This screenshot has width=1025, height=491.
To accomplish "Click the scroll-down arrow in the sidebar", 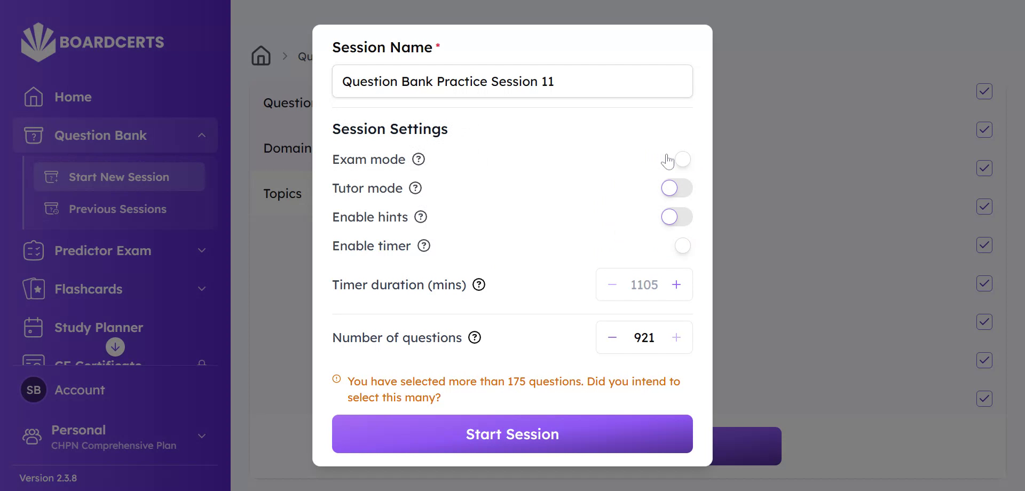I will (x=115, y=347).
